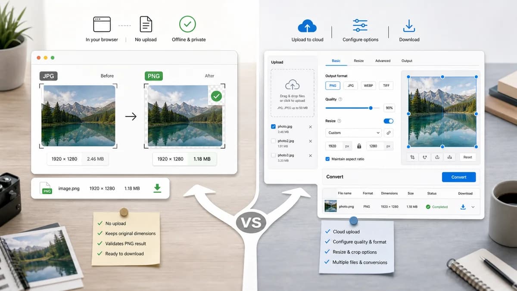Screen dimensions: 517x291
Task: Click the "photo.png" file name cell
Action: pyautogui.click(x=346, y=207)
